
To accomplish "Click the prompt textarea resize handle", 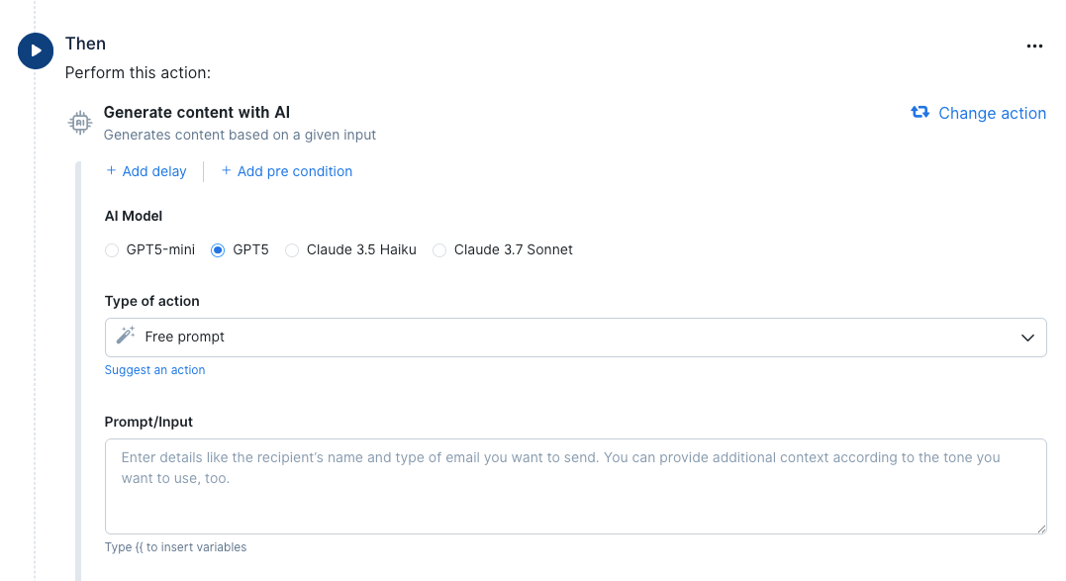I will coord(1041,529).
